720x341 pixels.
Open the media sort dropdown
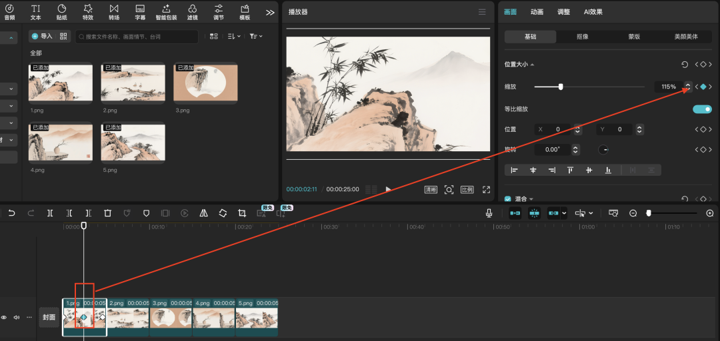coord(234,36)
